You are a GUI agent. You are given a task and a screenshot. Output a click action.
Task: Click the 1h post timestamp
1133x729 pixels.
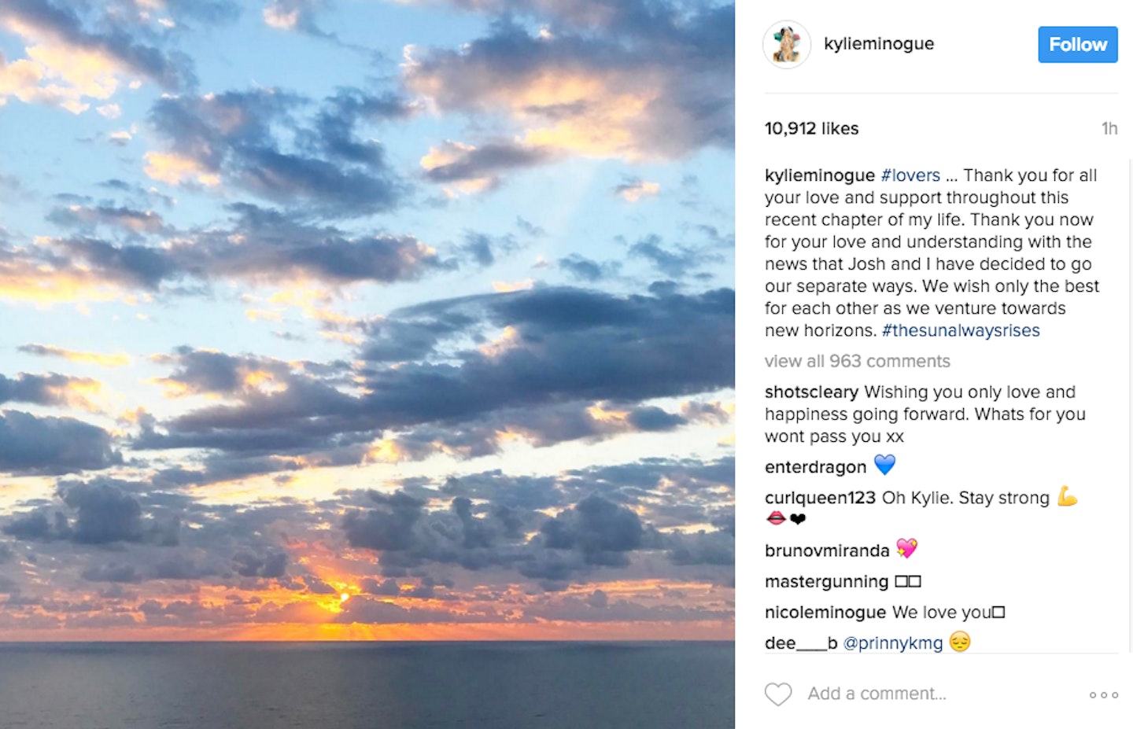(x=1109, y=128)
